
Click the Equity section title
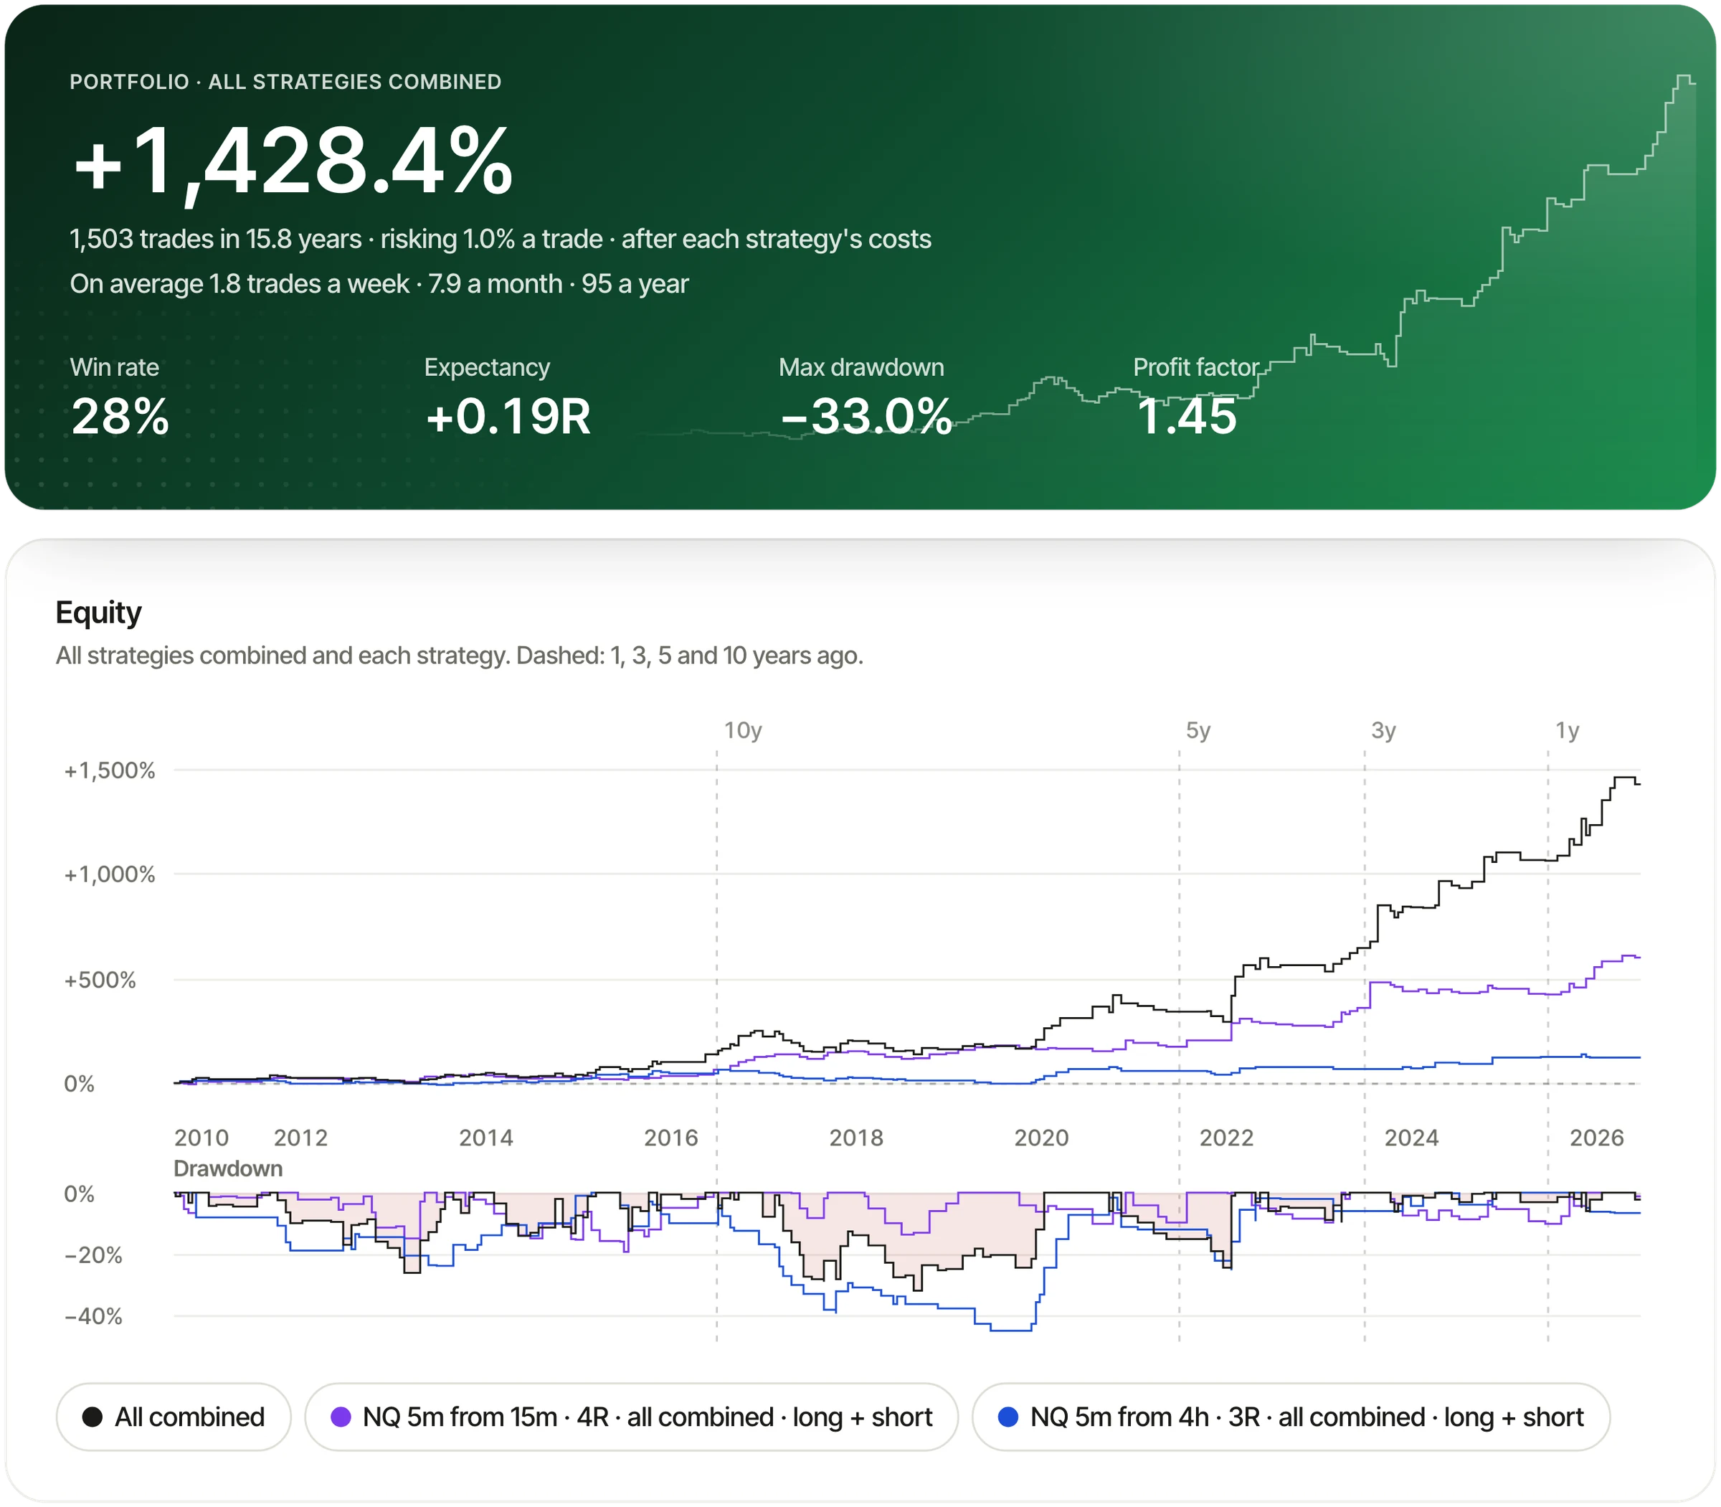[98, 613]
